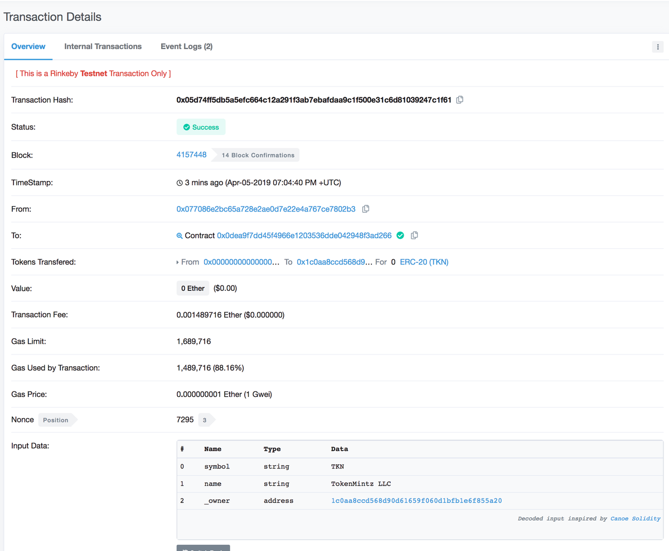This screenshot has height=551, width=669.
Task: Click the 14 Block Confirmations badge
Action: [x=256, y=155]
